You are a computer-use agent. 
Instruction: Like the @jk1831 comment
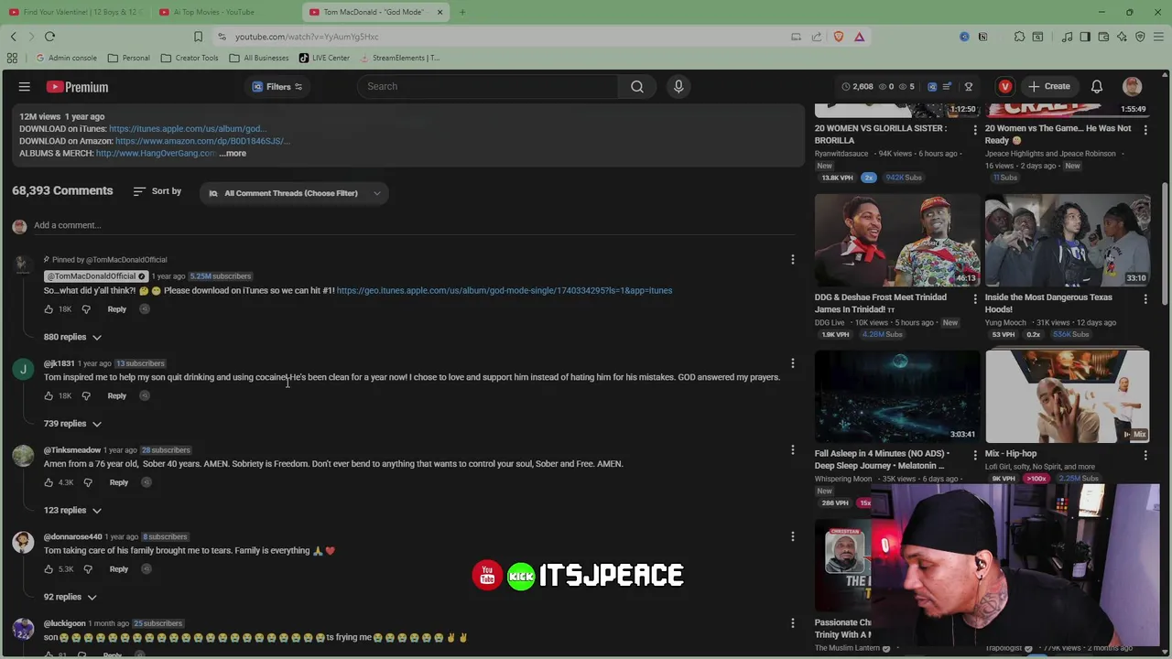pyautogui.click(x=49, y=396)
